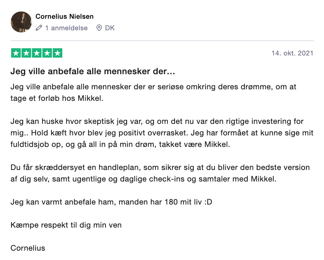Select the "1 anmeldelse" review count text
The image size is (324, 260).
[66, 28]
